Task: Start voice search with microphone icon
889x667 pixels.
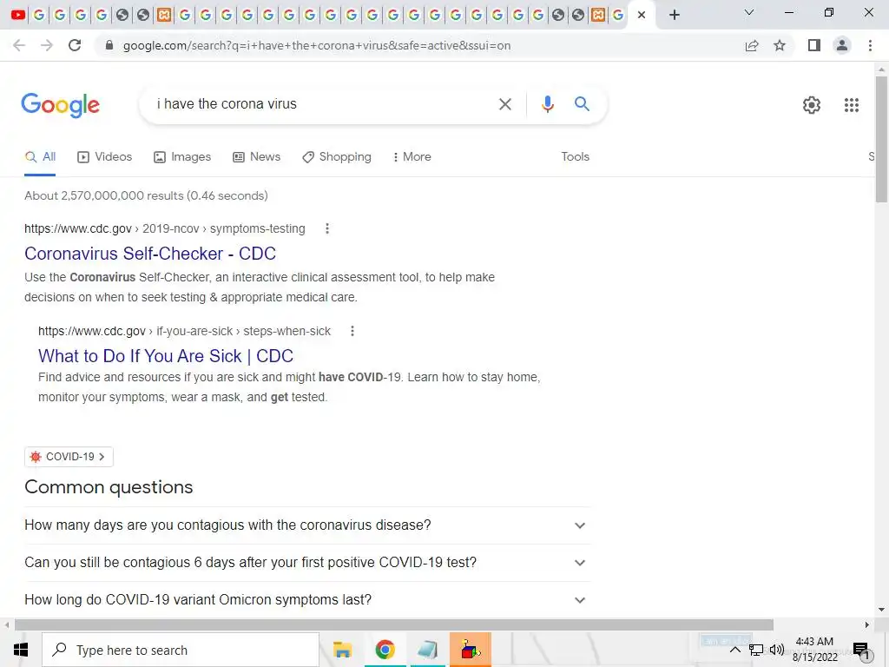Action: point(547,104)
